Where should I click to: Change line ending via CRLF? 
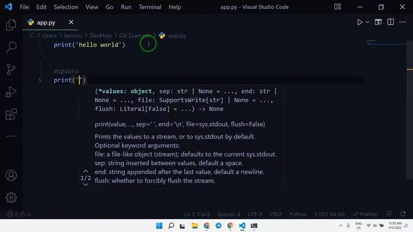coord(276,214)
